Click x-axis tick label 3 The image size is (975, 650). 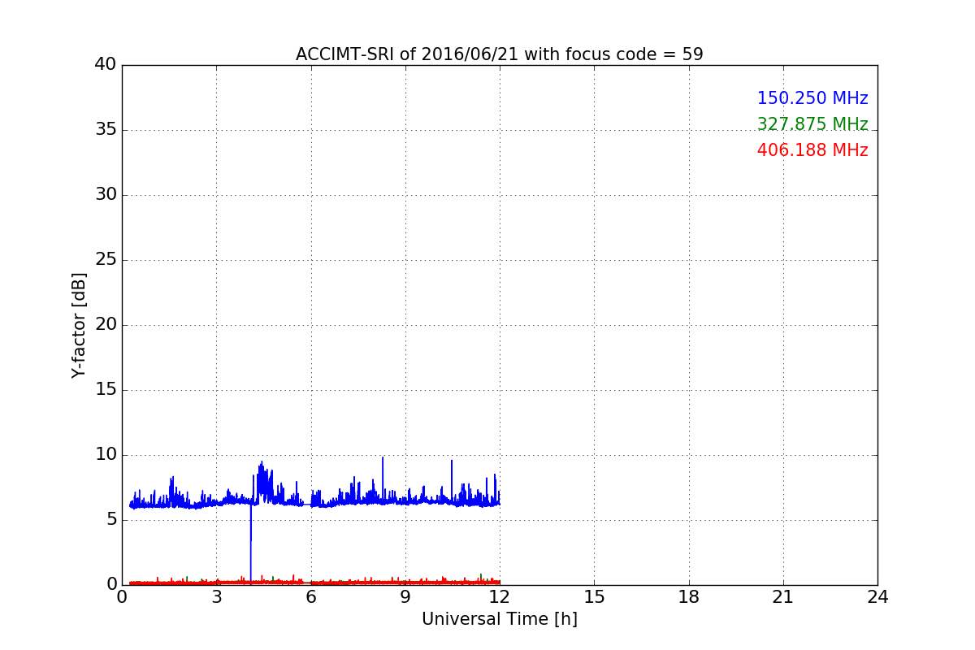[216, 598]
